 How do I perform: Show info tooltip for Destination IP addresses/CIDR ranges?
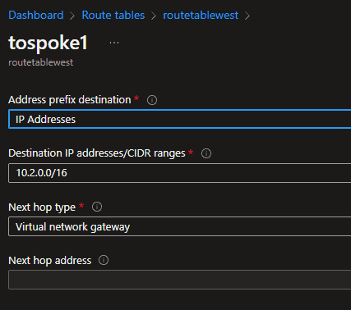tap(206, 153)
